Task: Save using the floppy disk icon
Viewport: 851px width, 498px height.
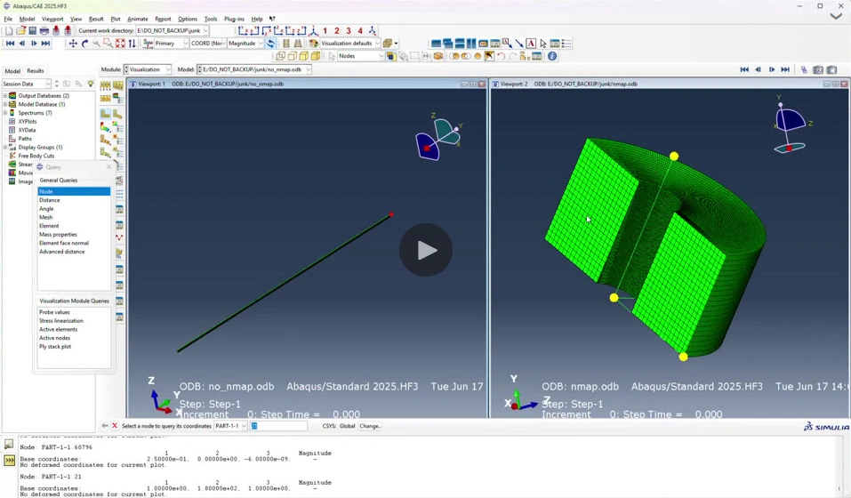Action: [33, 31]
